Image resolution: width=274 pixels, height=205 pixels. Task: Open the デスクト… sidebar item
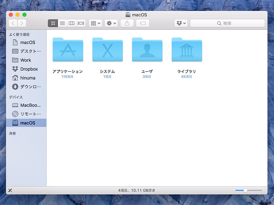26,51
